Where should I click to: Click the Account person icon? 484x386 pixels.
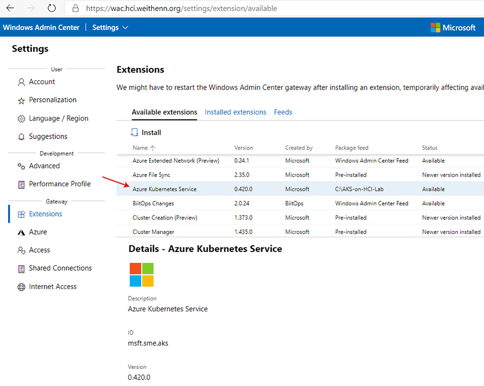click(x=21, y=82)
